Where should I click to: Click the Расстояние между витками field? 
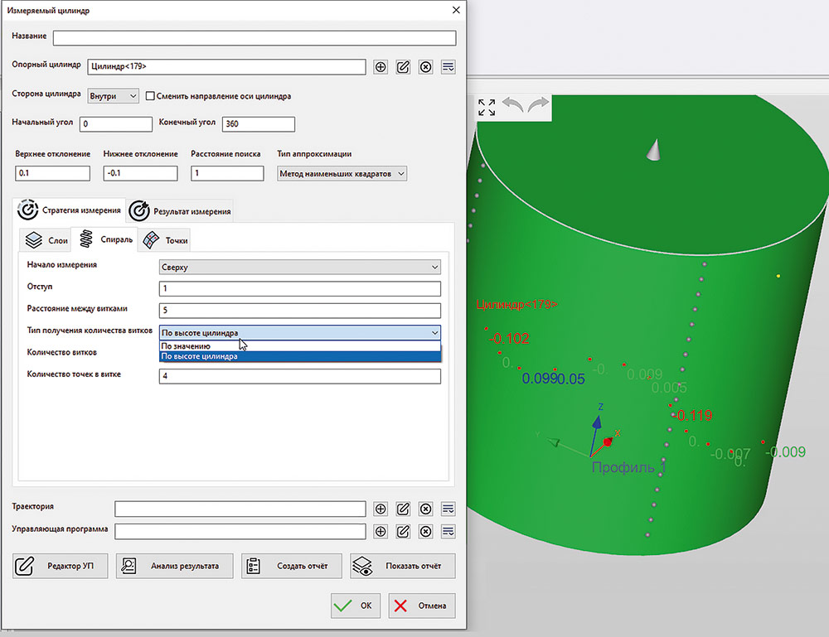tap(300, 311)
